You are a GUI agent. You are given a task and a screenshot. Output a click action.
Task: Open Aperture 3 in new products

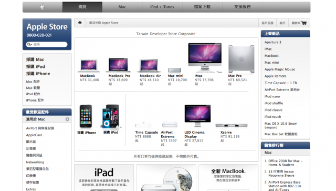(273, 42)
